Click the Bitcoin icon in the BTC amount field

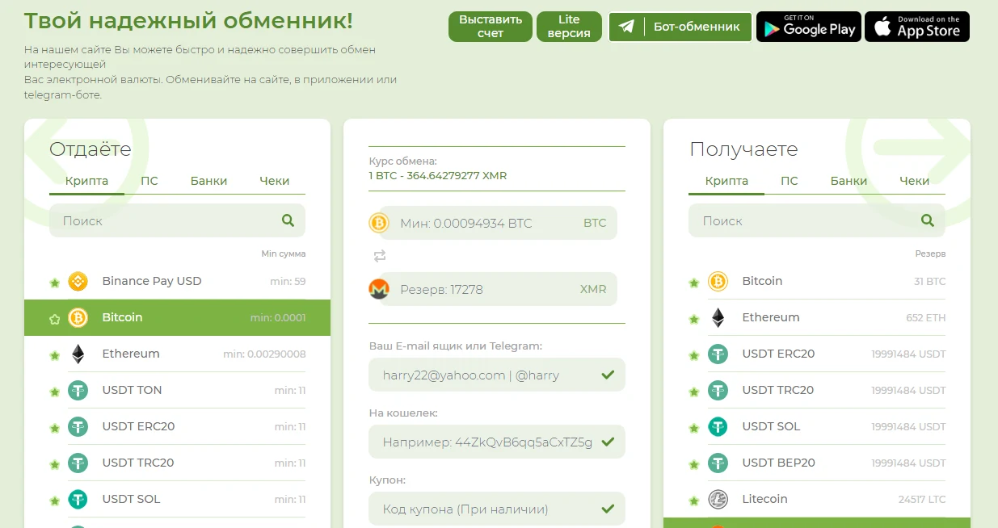click(x=379, y=223)
